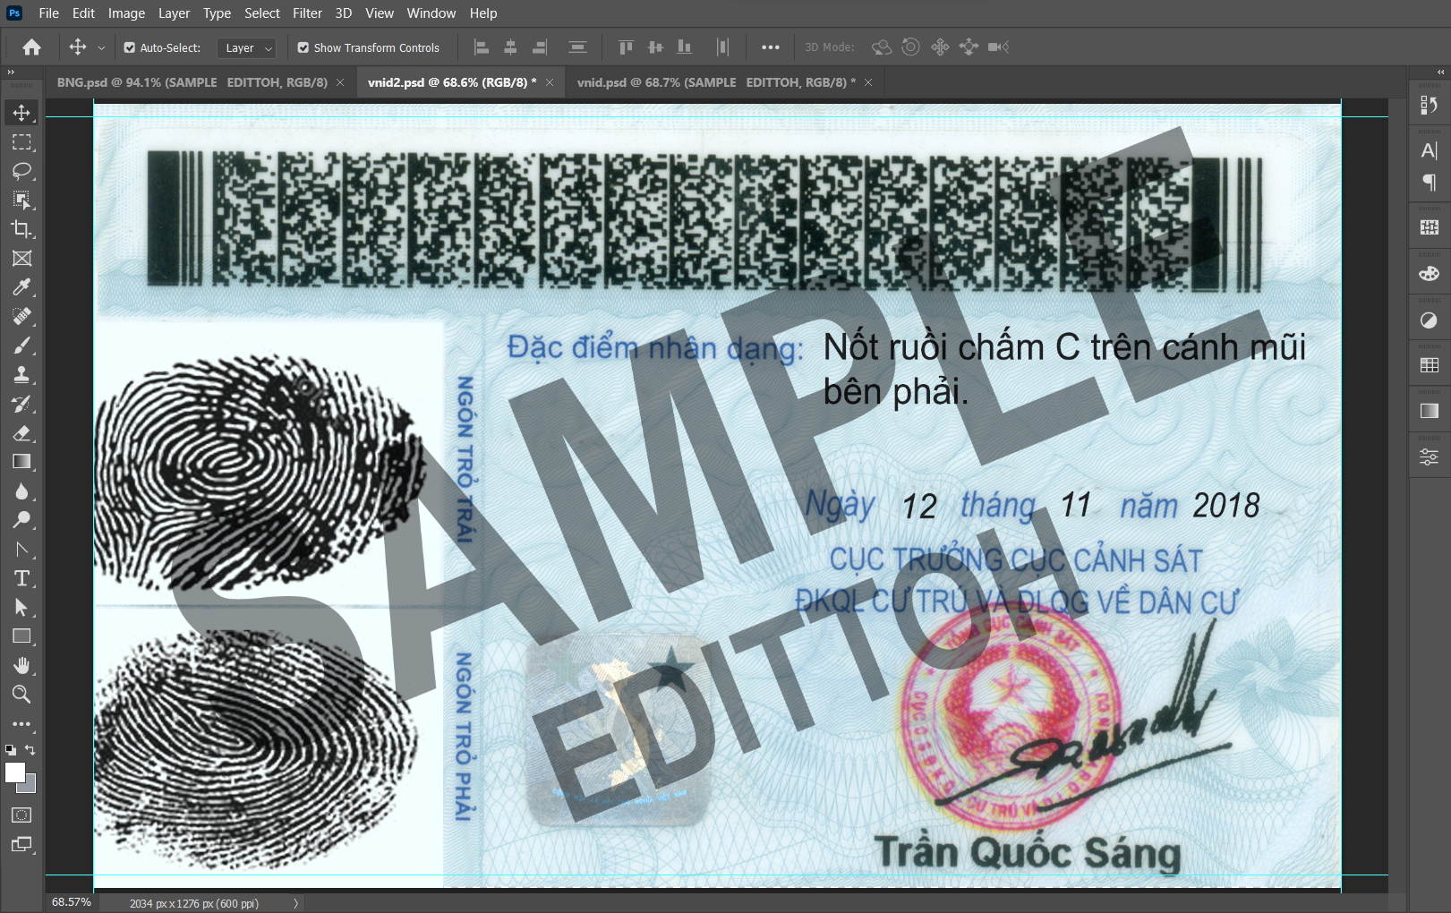This screenshot has width=1451, height=913.
Task: Open the Character panel icon
Action: coord(1430,150)
